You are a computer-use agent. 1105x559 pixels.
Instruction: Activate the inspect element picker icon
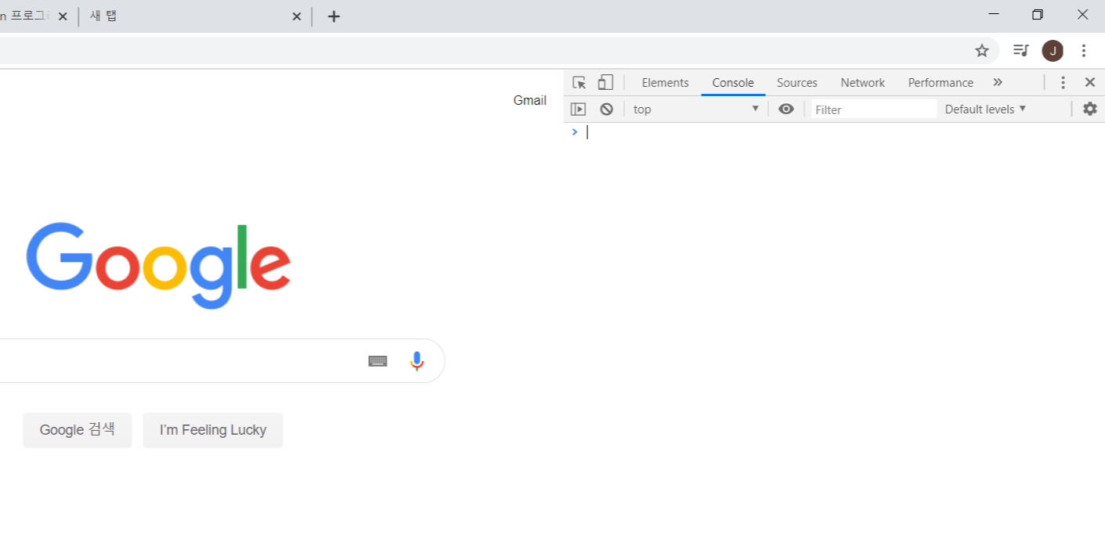[580, 83]
